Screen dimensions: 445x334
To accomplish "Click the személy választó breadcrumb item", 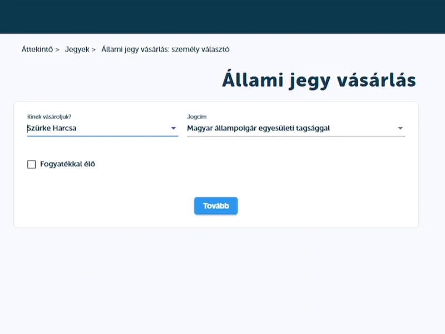I will tap(165, 49).
